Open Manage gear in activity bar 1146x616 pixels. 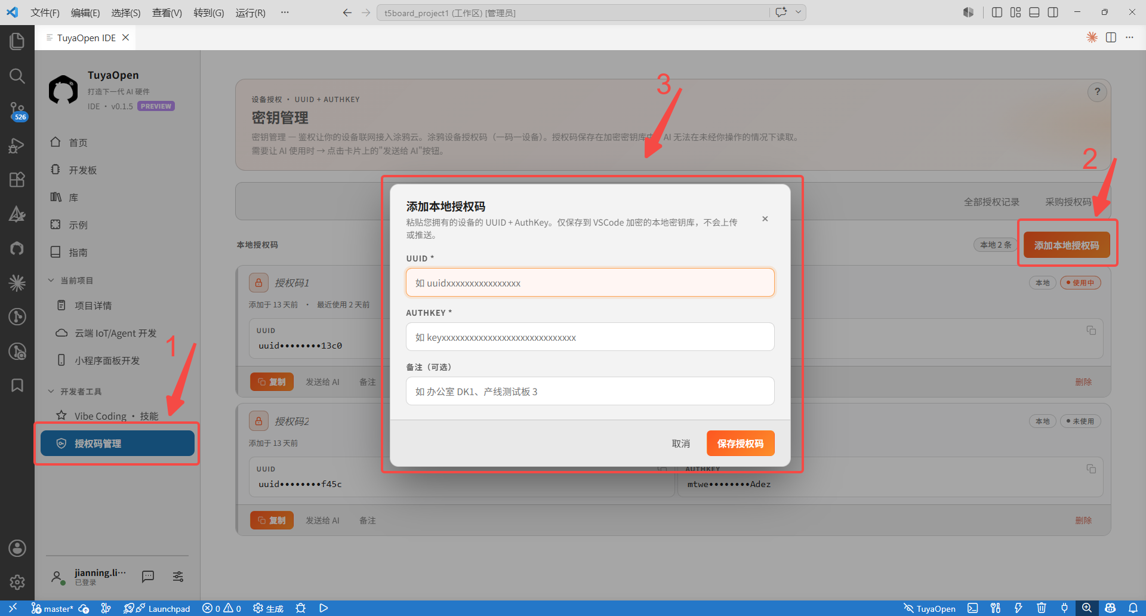pyautogui.click(x=17, y=582)
